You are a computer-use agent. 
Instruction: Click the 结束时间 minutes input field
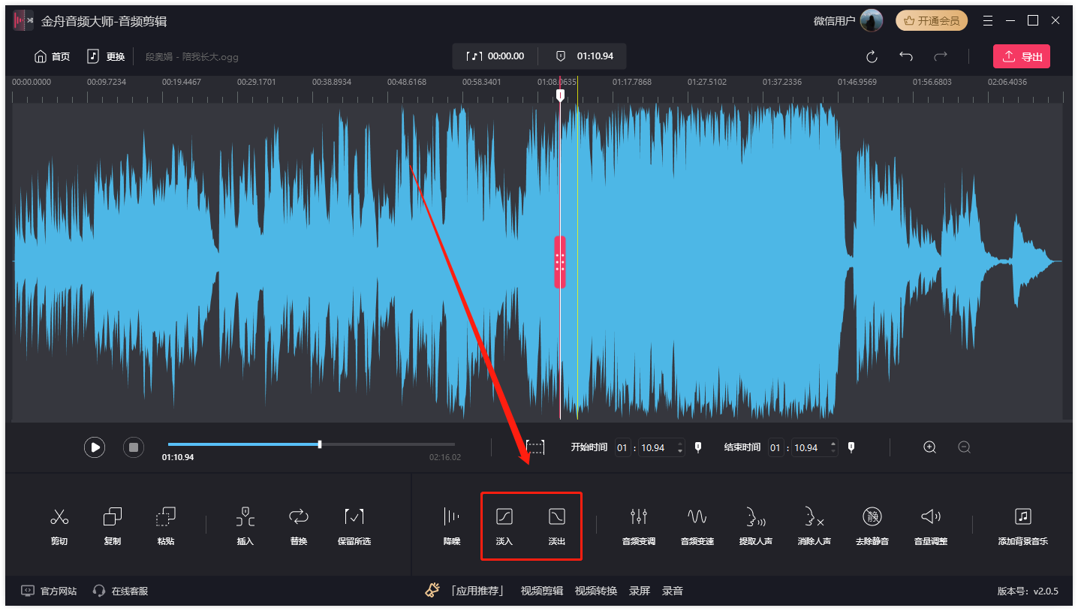point(775,447)
